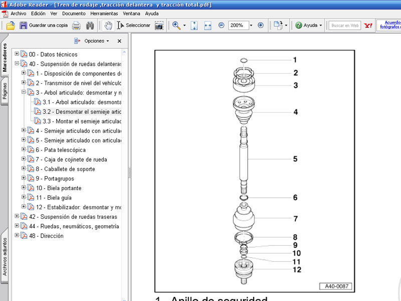Close the bookmarks panel
This screenshot has width=401, height=301.
click(x=119, y=41)
